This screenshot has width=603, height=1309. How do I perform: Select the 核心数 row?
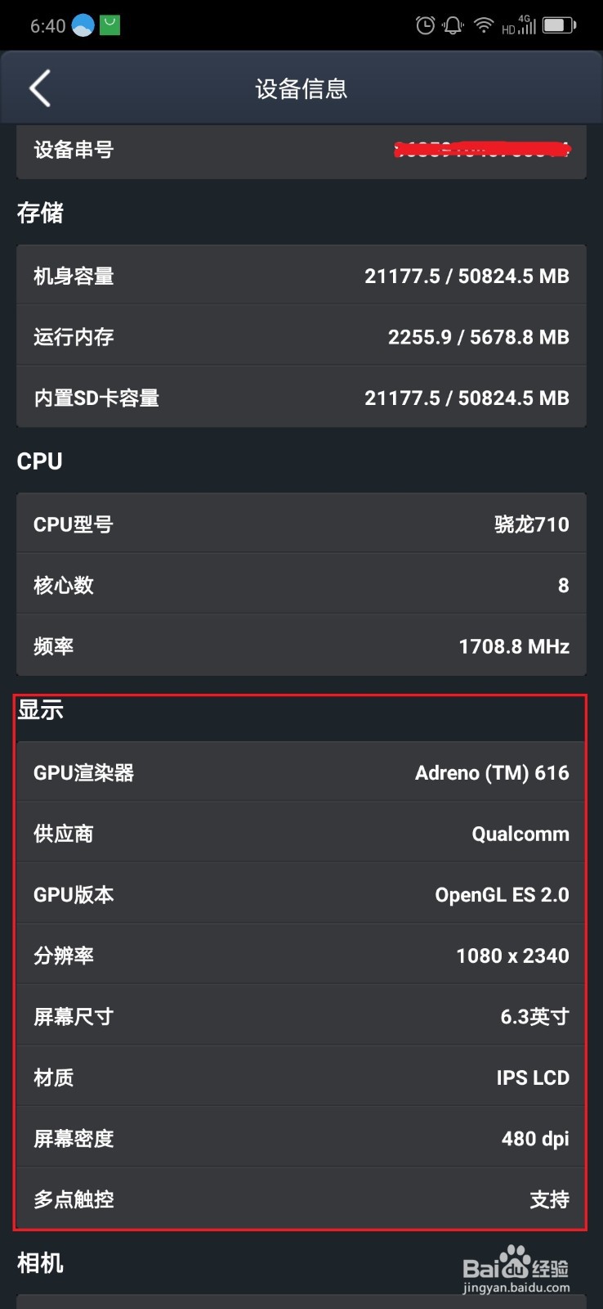tap(301, 585)
